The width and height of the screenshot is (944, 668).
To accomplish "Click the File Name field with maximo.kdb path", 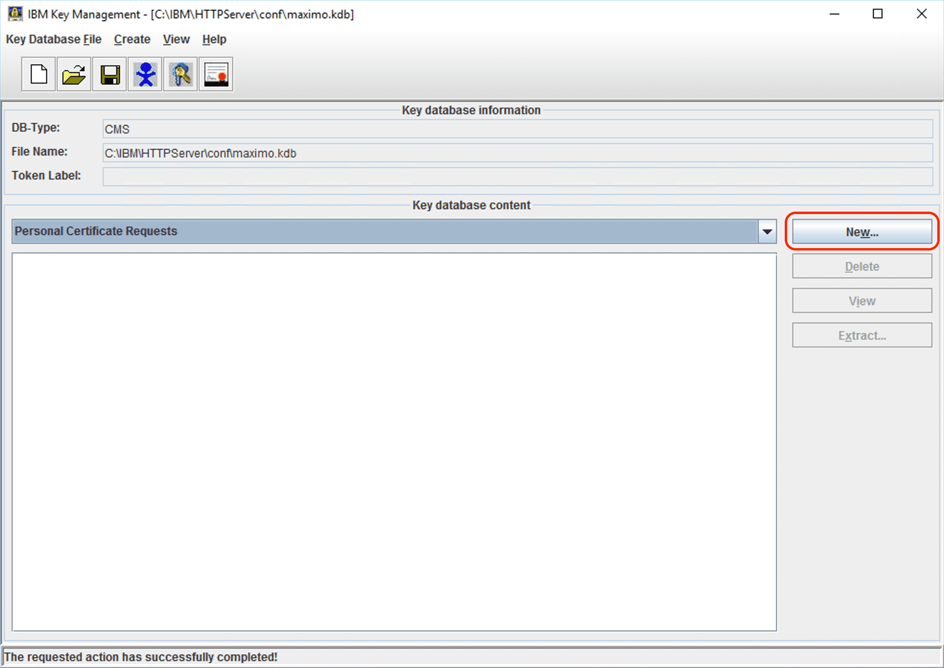I will [x=518, y=153].
